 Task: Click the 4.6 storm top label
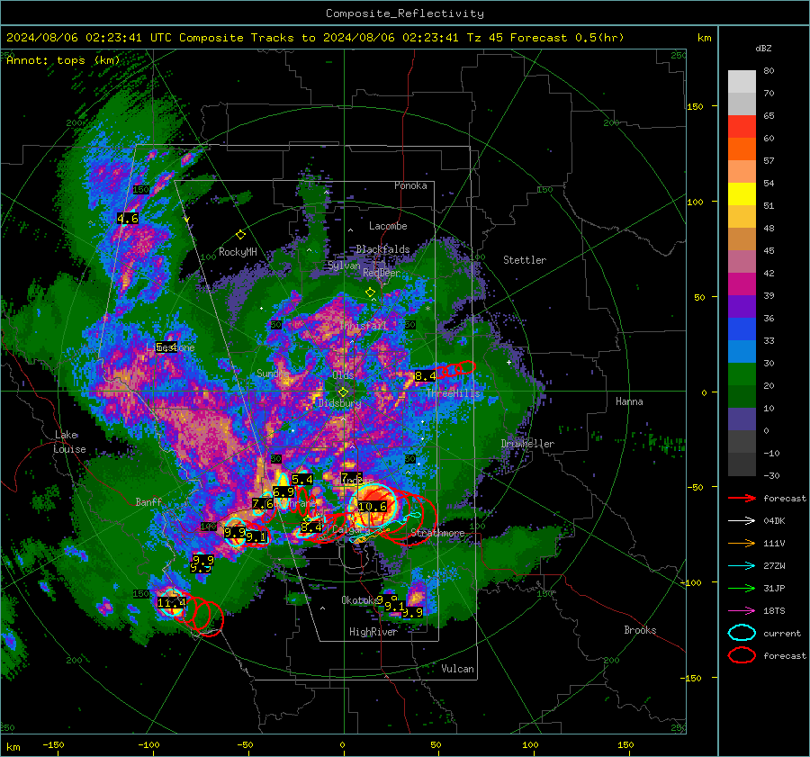pyautogui.click(x=128, y=219)
